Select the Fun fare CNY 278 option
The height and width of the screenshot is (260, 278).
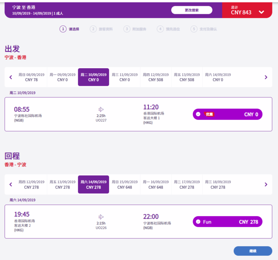(228, 222)
